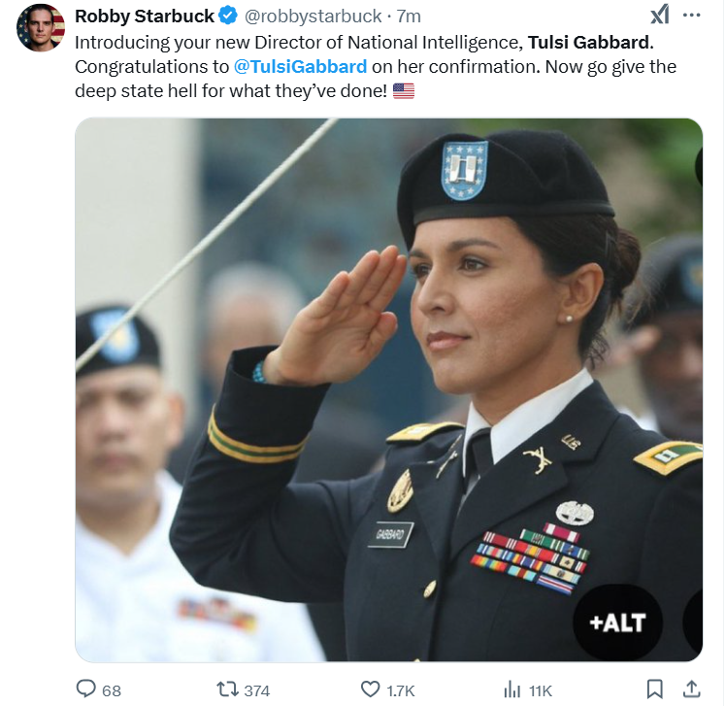Open the 7m timestamp permalink
The width and height of the screenshot is (726, 706).
[408, 17]
